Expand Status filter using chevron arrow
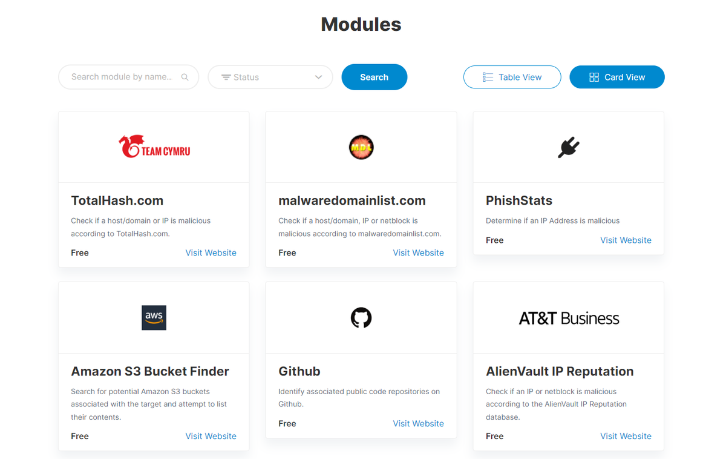Viewport: 726px width, 459px height. pyautogui.click(x=319, y=77)
